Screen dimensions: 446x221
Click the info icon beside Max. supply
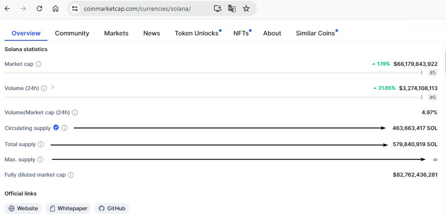click(40, 160)
